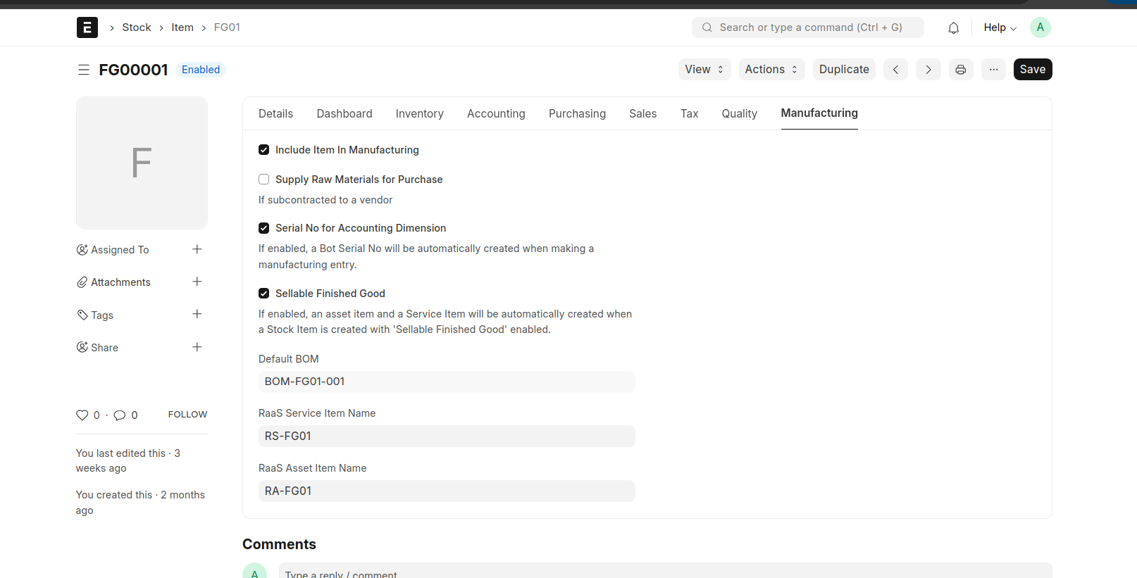Screen dimensions: 1137x578
Task: Add an attachment with plus icon
Action: point(197,282)
